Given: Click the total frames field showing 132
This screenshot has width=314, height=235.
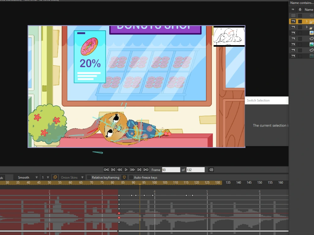Looking at the screenshot, I should [195, 170].
